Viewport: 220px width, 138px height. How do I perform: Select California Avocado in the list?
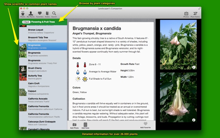click(x=43, y=100)
